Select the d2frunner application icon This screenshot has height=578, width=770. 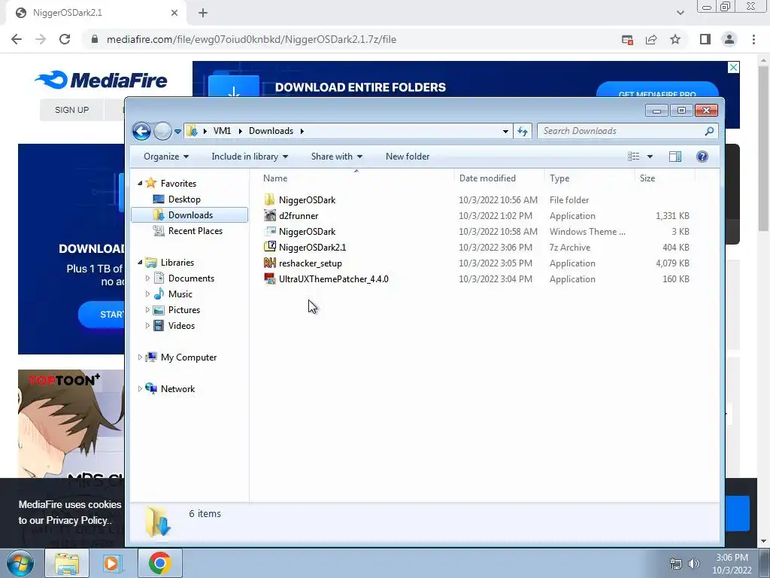click(270, 215)
